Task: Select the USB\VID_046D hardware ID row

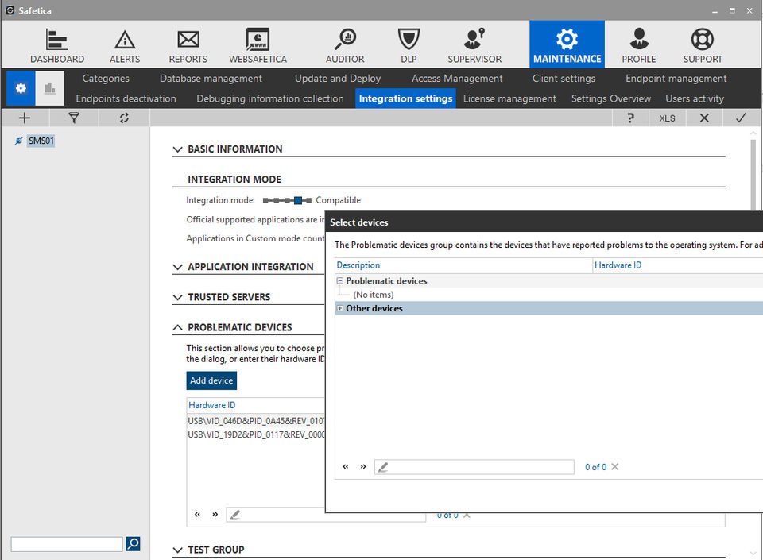Action: (x=256, y=420)
